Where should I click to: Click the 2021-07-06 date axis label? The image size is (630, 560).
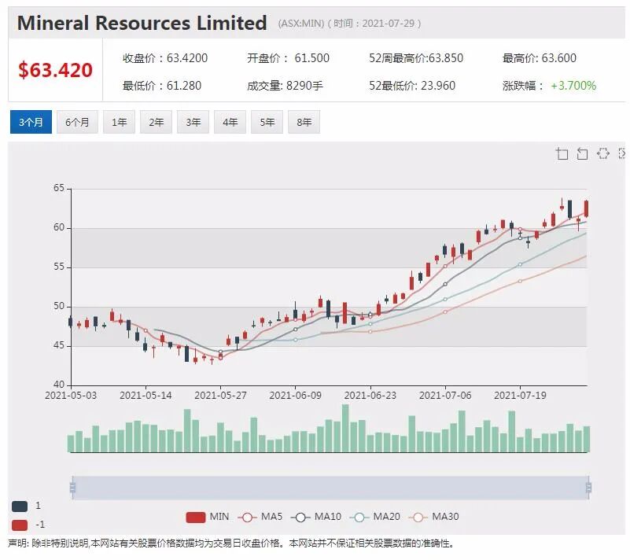click(445, 396)
